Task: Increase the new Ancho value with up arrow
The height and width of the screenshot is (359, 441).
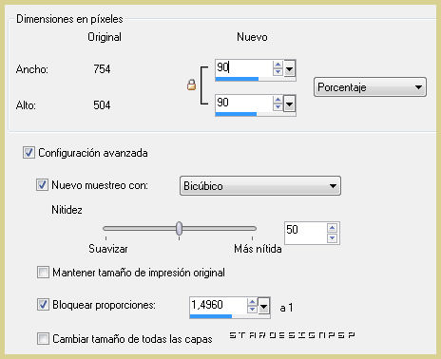Action: 278,65
